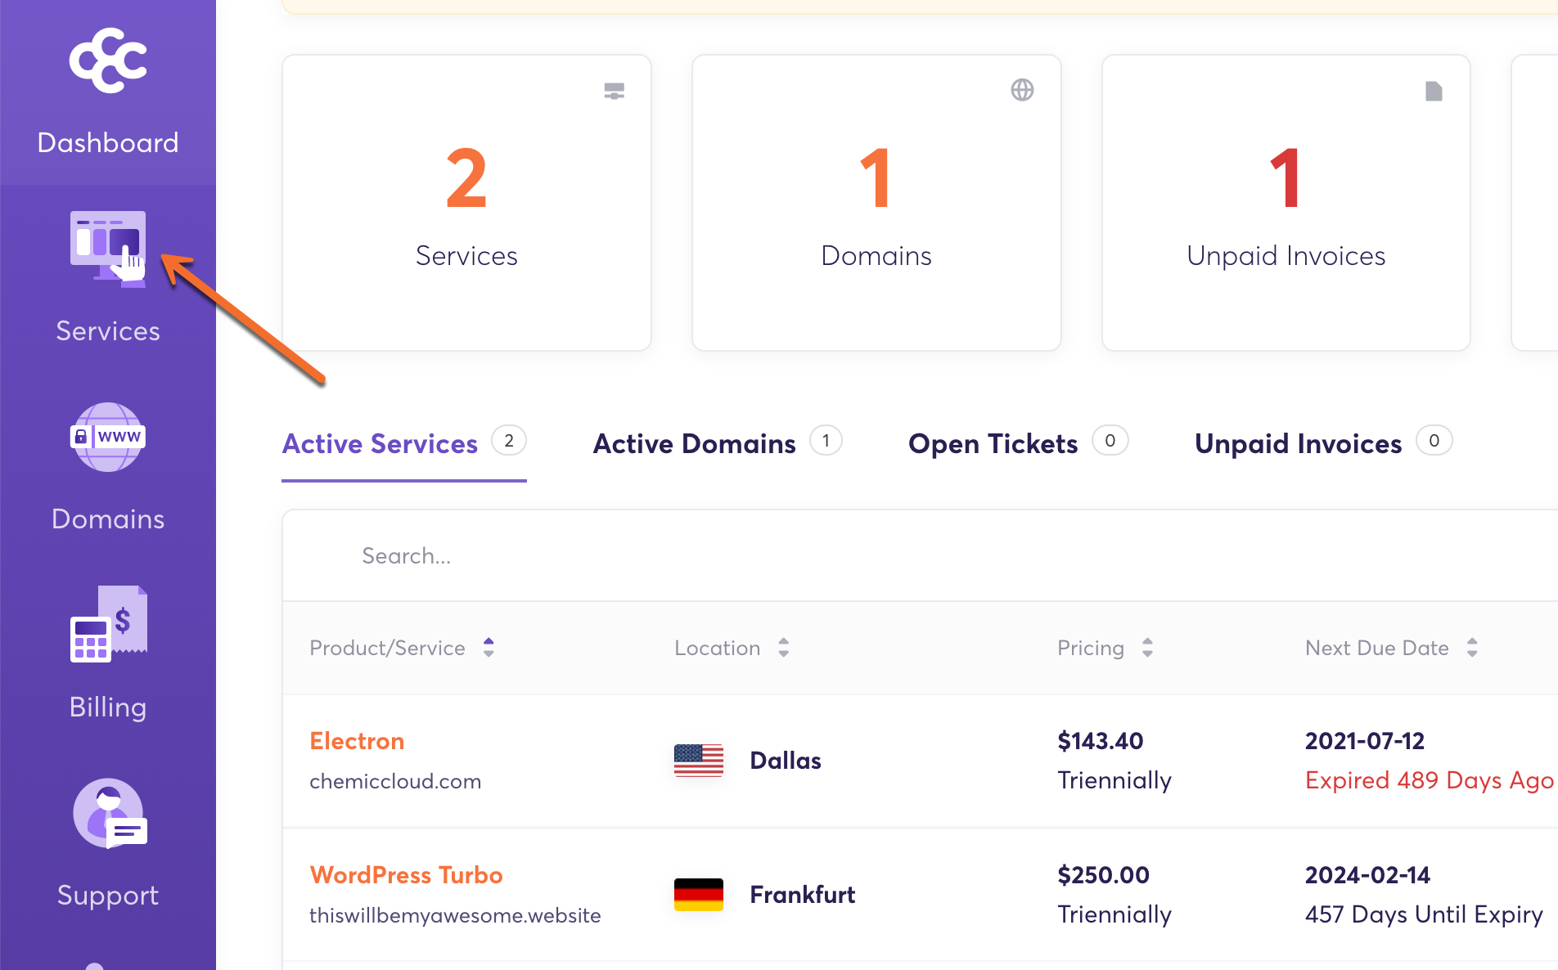Viewport: 1558px width, 970px height.
Task: Select the Active Services tab
Action: [x=380, y=444]
